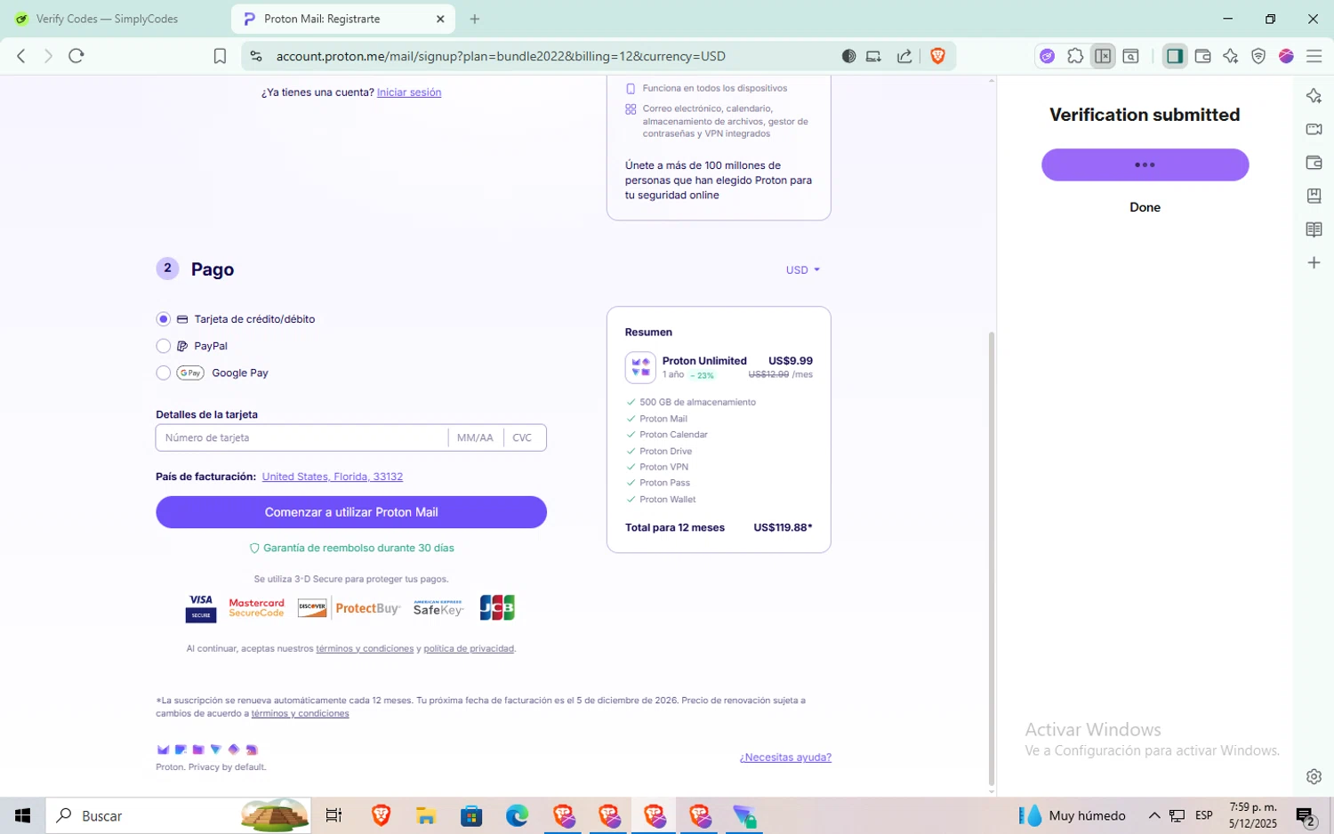Show hidden system tray icons chevron
Image resolution: width=1334 pixels, height=834 pixels.
tap(1154, 815)
